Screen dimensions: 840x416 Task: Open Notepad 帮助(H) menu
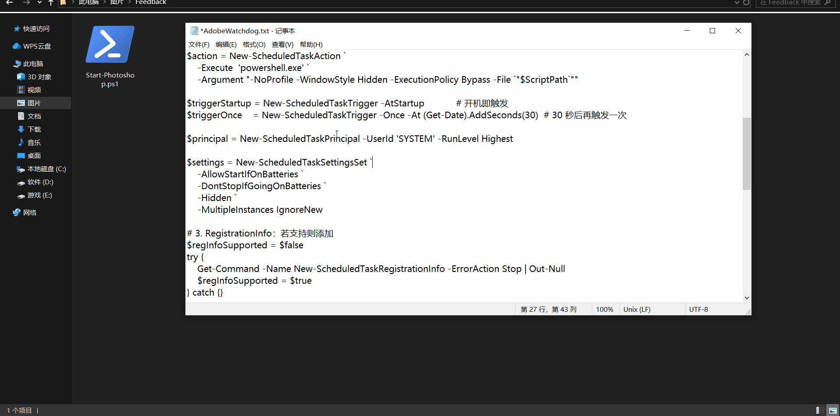click(x=311, y=45)
